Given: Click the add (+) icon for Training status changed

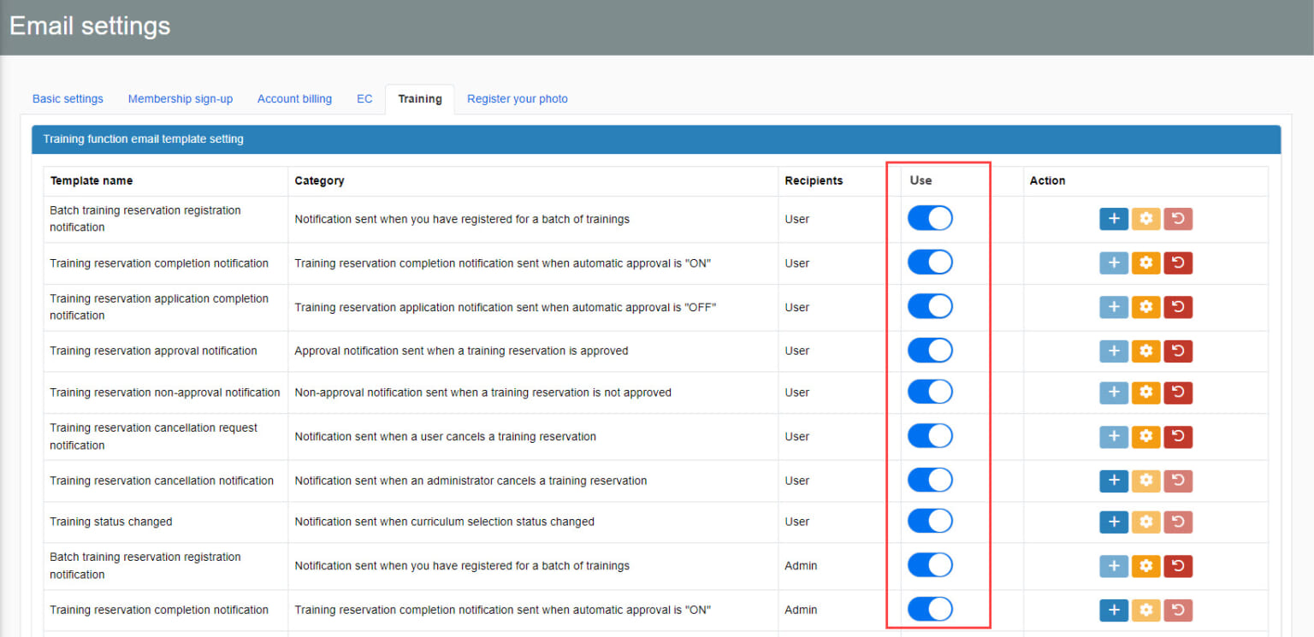Looking at the screenshot, I should point(1113,521).
